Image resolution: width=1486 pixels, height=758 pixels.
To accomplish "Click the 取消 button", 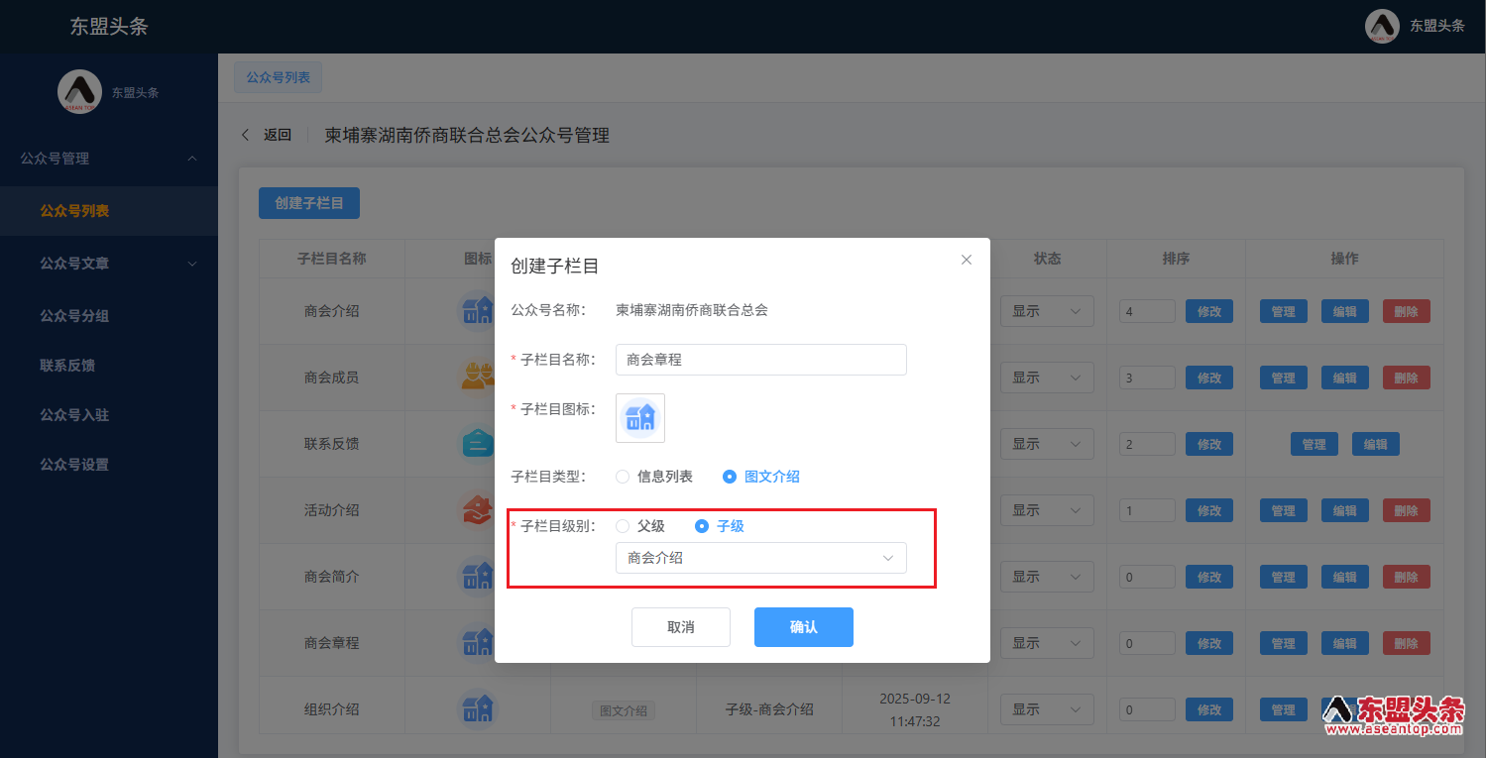I will point(681,627).
